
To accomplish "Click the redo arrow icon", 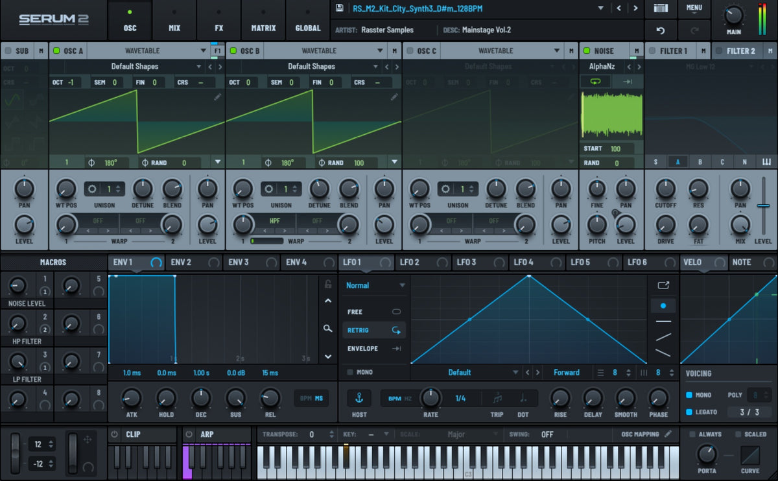I will 694,30.
